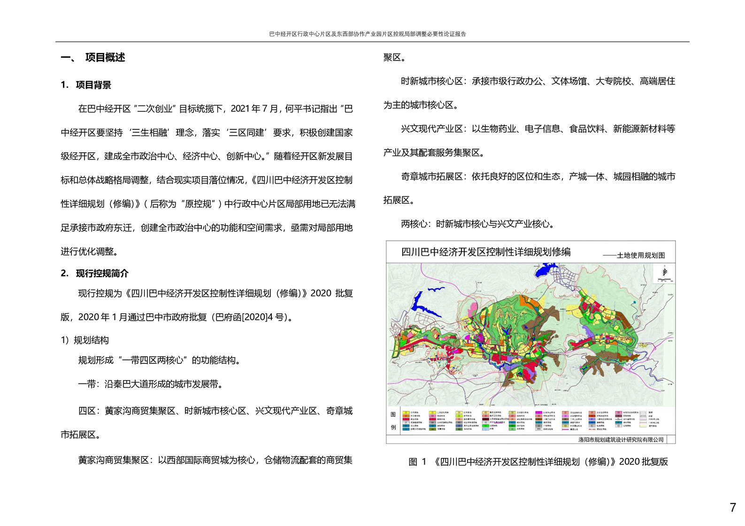The width and height of the screenshot is (745, 526).
Task: Click the line beginning "中经开区要坚持‘三生相融’理念"
Action: [207, 133]
